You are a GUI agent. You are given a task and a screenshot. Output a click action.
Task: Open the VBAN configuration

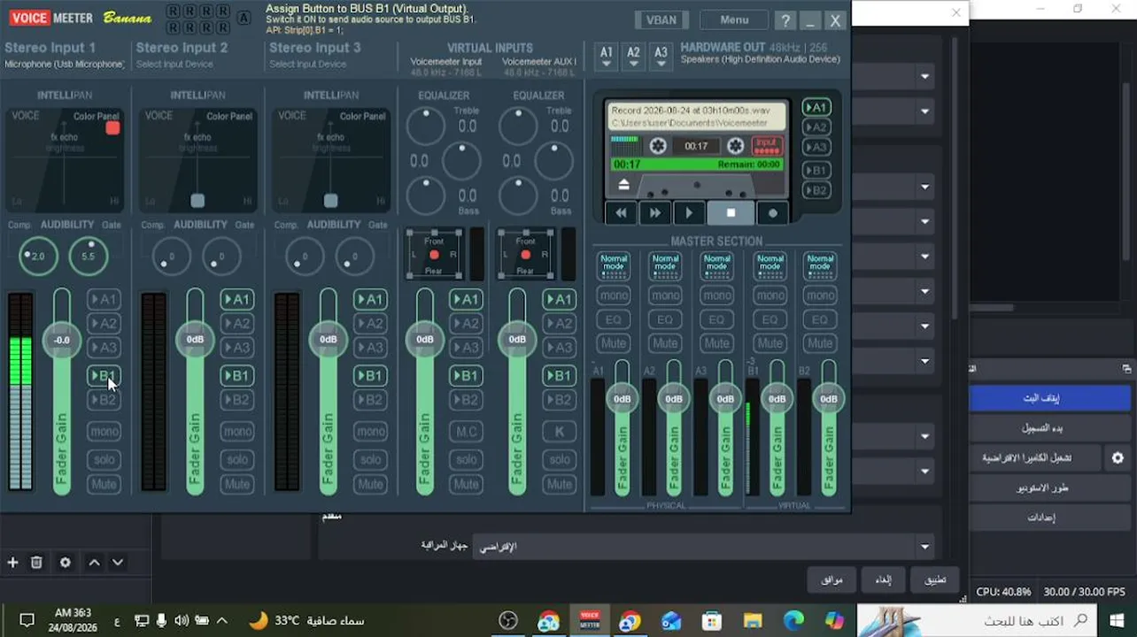[661, 20]
